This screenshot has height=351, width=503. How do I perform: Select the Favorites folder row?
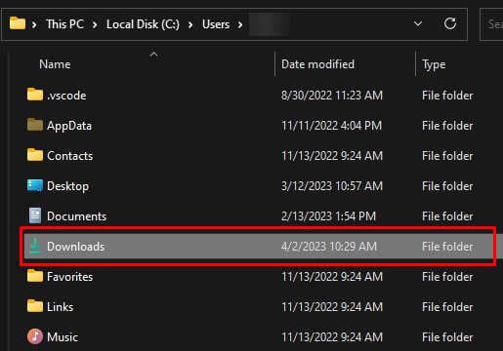(x=259, y=277)
